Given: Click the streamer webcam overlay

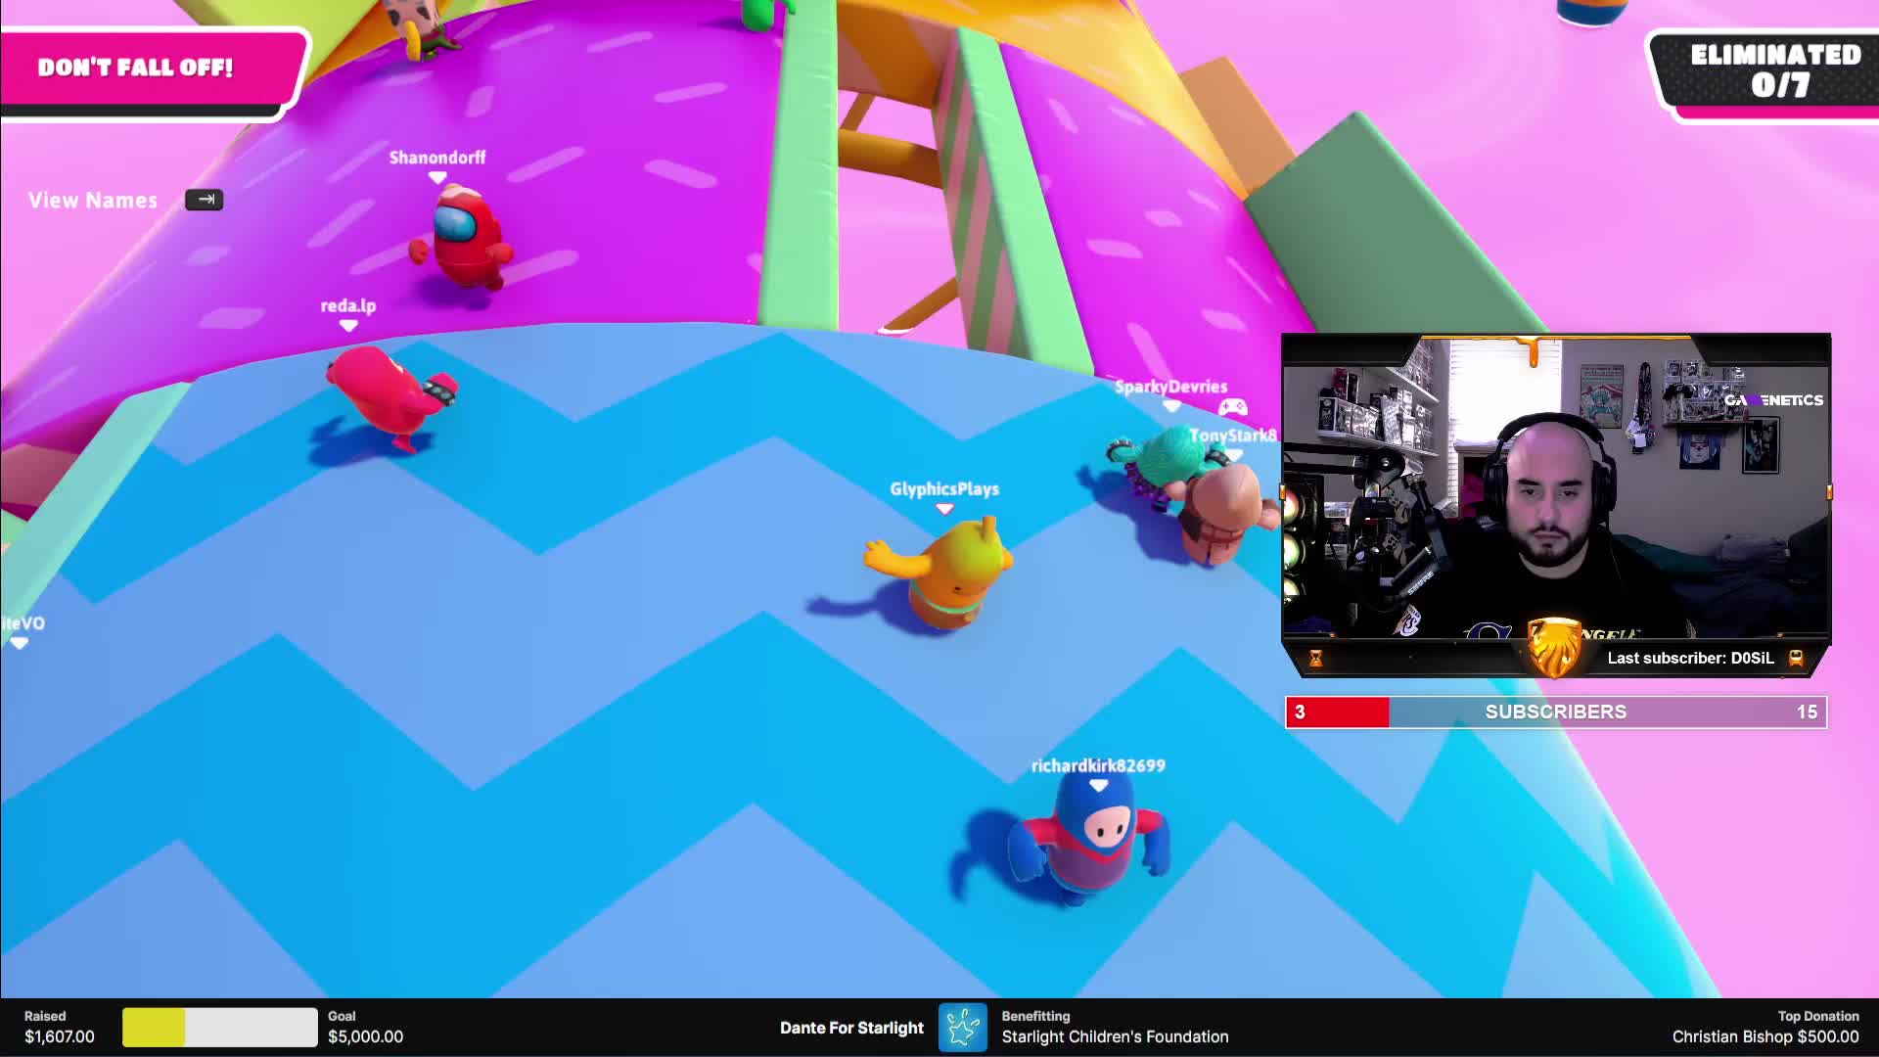Looking at the screenshot, I should pos(1556,505).
